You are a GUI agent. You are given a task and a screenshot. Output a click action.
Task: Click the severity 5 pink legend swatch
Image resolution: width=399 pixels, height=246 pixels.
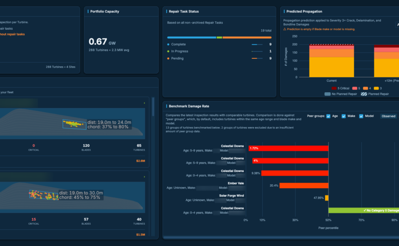coord(354,88)
